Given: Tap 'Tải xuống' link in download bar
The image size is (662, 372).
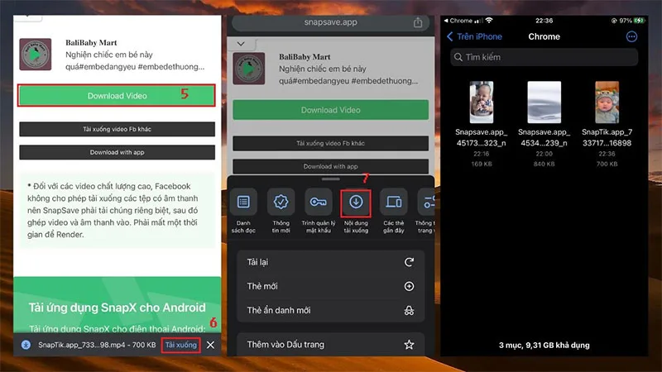Looking at the screenshot, I should [x=180, y=345].
